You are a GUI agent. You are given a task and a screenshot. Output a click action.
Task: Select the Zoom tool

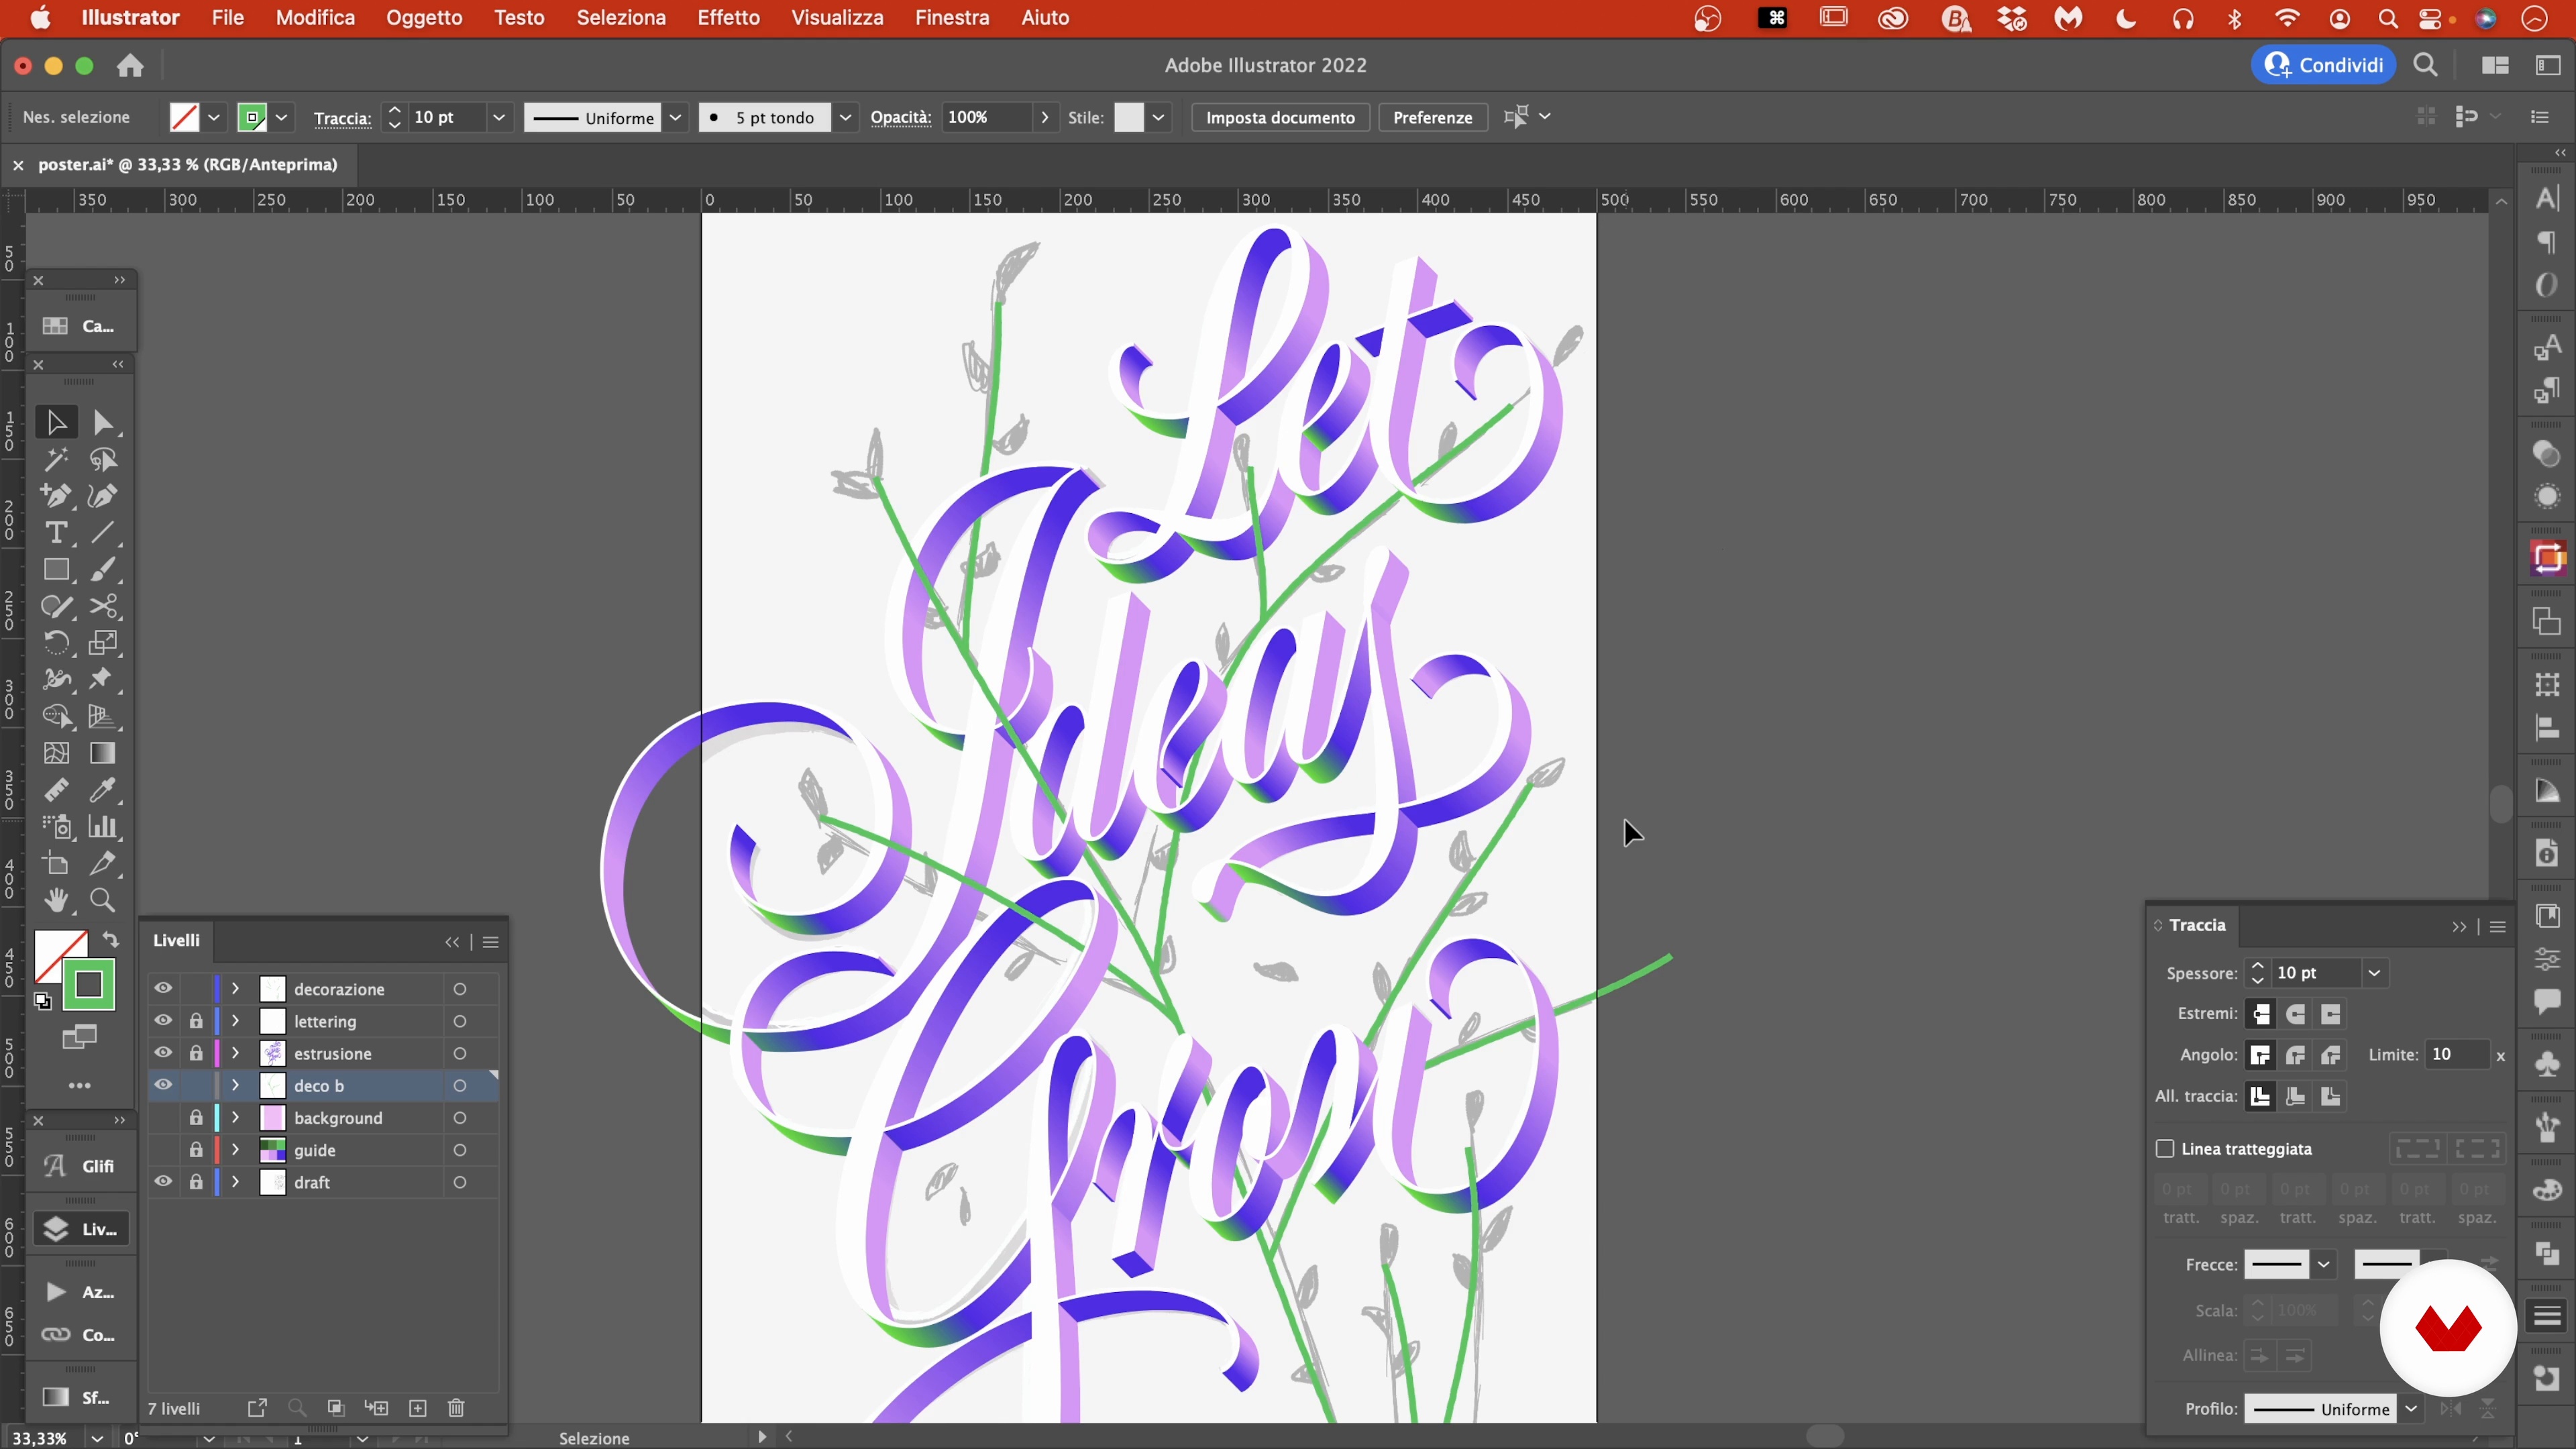(103, 900)
